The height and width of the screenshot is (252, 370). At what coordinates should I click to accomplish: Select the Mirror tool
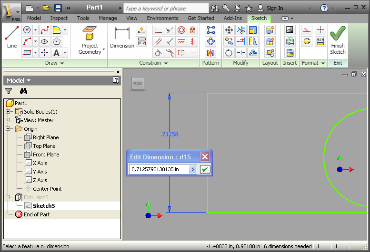click(x=211, y=53)
